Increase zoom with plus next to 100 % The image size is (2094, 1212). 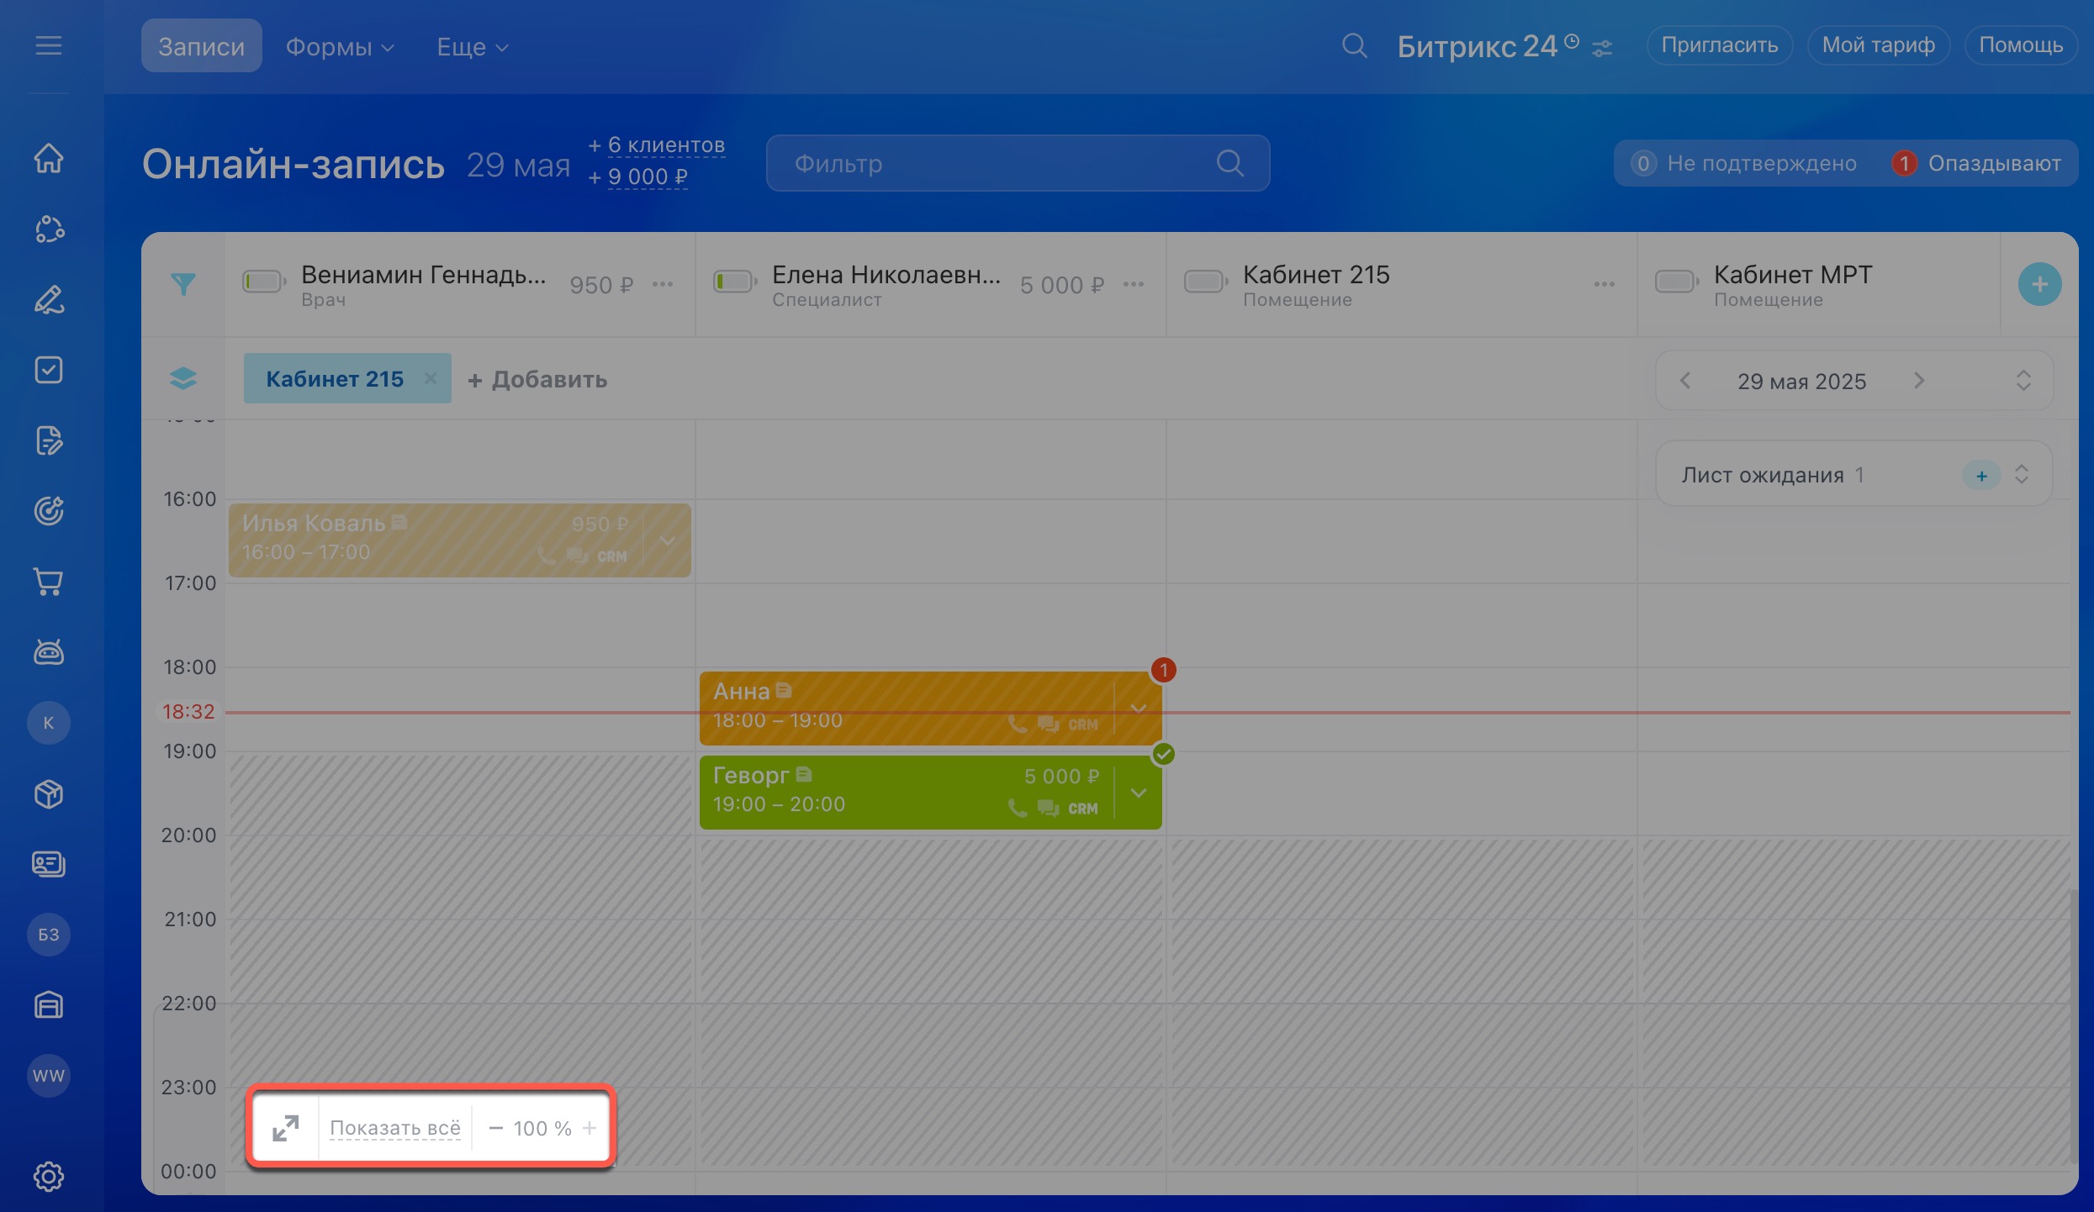(x=590, y=1128)
